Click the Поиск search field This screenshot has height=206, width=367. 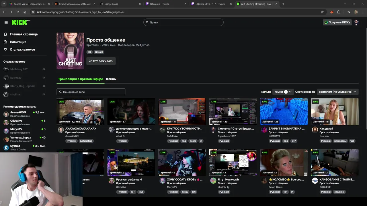183,22
